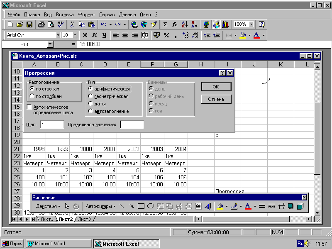Click the AutoSum sigma icon
The width and height of the screenshot is (332, 249).
tap(165, 24)
